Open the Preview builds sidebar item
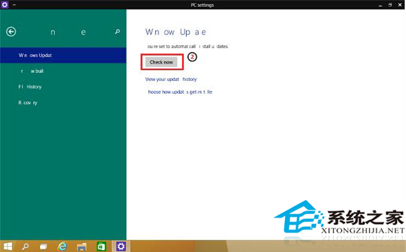 click(x=63, y=71)
